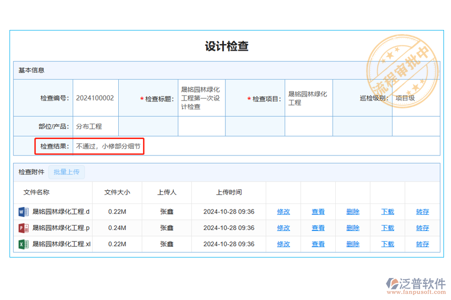Select the 检查标题 field with 第一次设计检查 text
Image resolution: width=451 pixels, height=300 pixels.
click(x=201, y=98)
